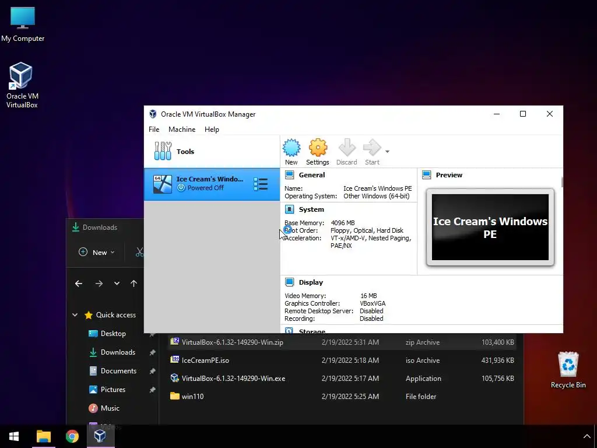Viewport: 597px width, 448px height.
Task: Click the System section header
Action: tap(311, 209)
